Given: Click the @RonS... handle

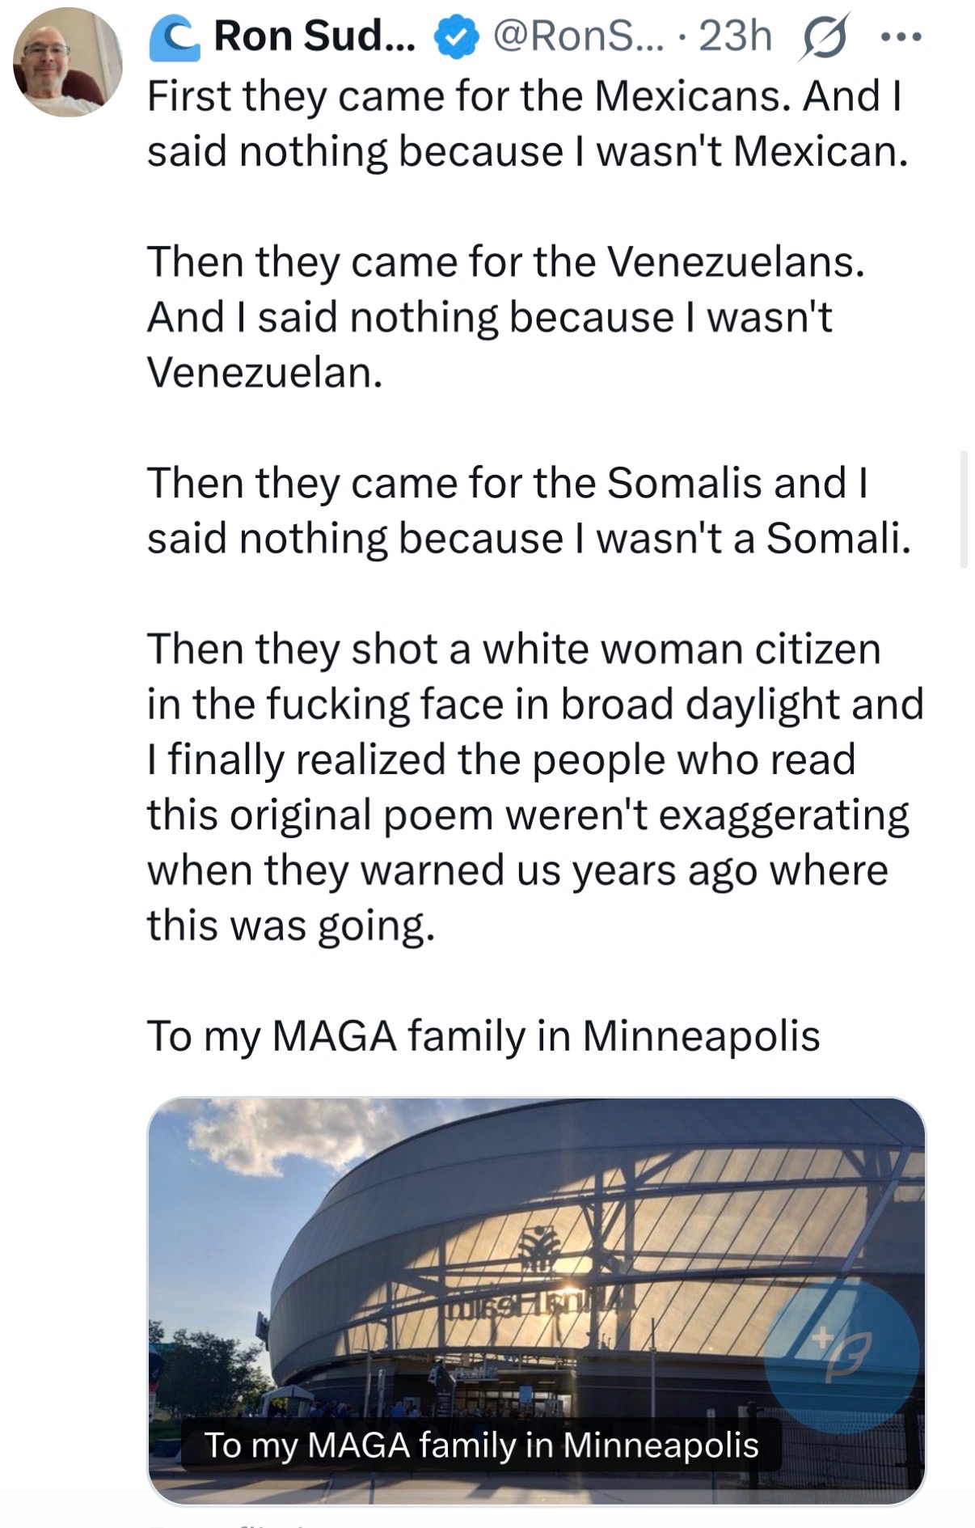Looking at the screenshot, I should [577, 36].
